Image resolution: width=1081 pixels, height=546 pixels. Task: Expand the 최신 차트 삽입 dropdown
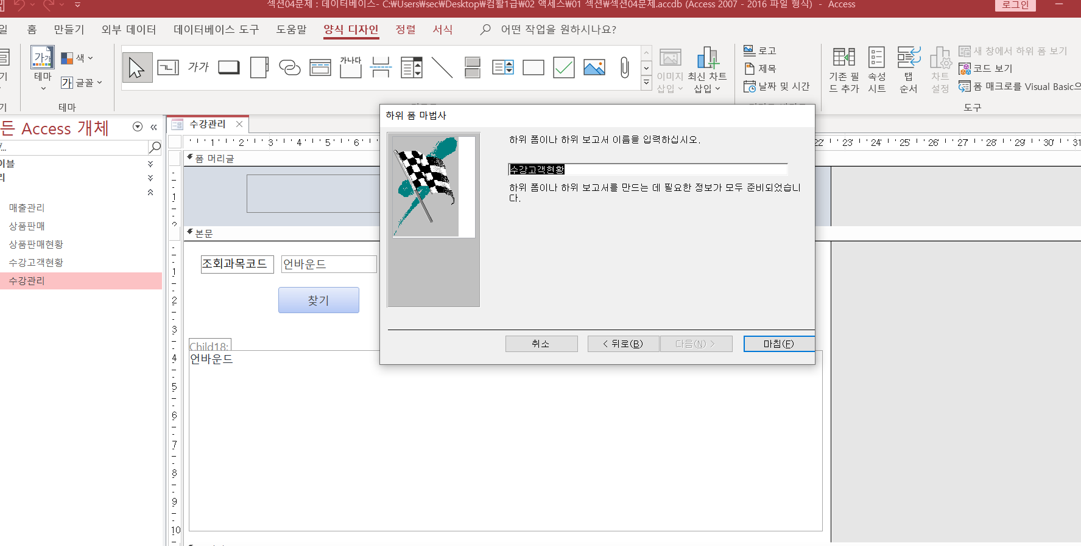tap(707, 89)
